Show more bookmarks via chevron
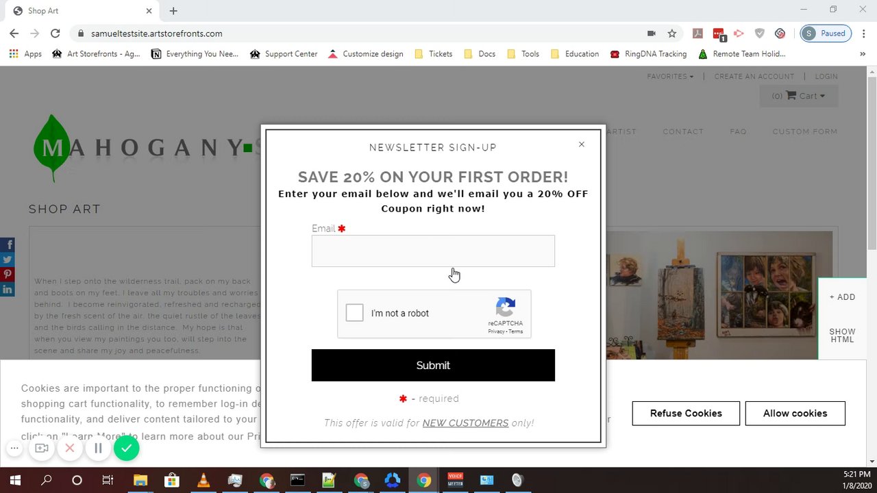Image resolution: width=877 pixels, height=493 pixels. tap(863, 54)
